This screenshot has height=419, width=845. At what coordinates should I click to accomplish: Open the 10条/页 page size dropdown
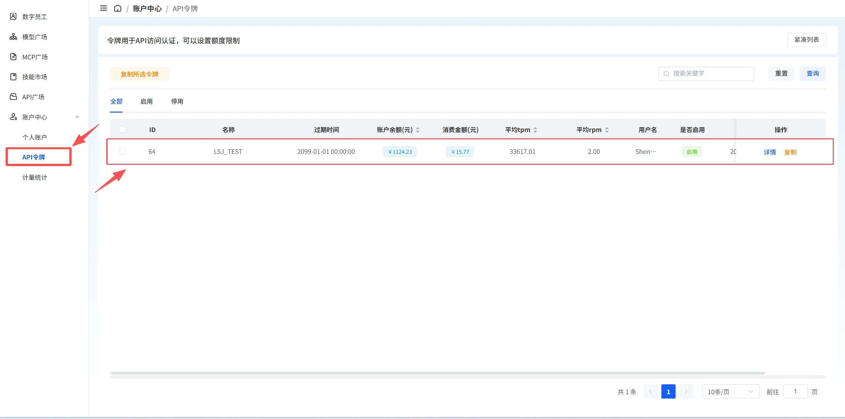pyautogui.click(x=730, y=392)
